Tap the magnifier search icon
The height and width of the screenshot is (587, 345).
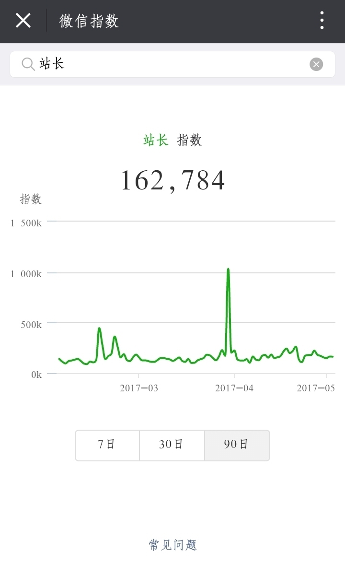(28, 64)
